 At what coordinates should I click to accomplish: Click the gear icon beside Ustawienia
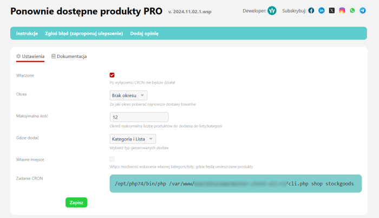click(x=18, y=56)
